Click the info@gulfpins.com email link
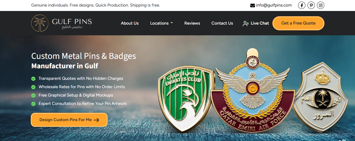The width and height of the screenshot is (355, 141). coord(274,5)
